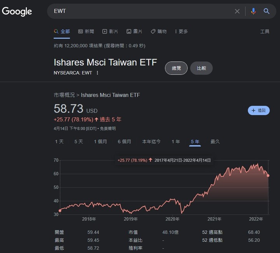The width and height of the screenshot is (280, 253).
Task: Select the 1 年 chart range
Action: coord(176,142)
